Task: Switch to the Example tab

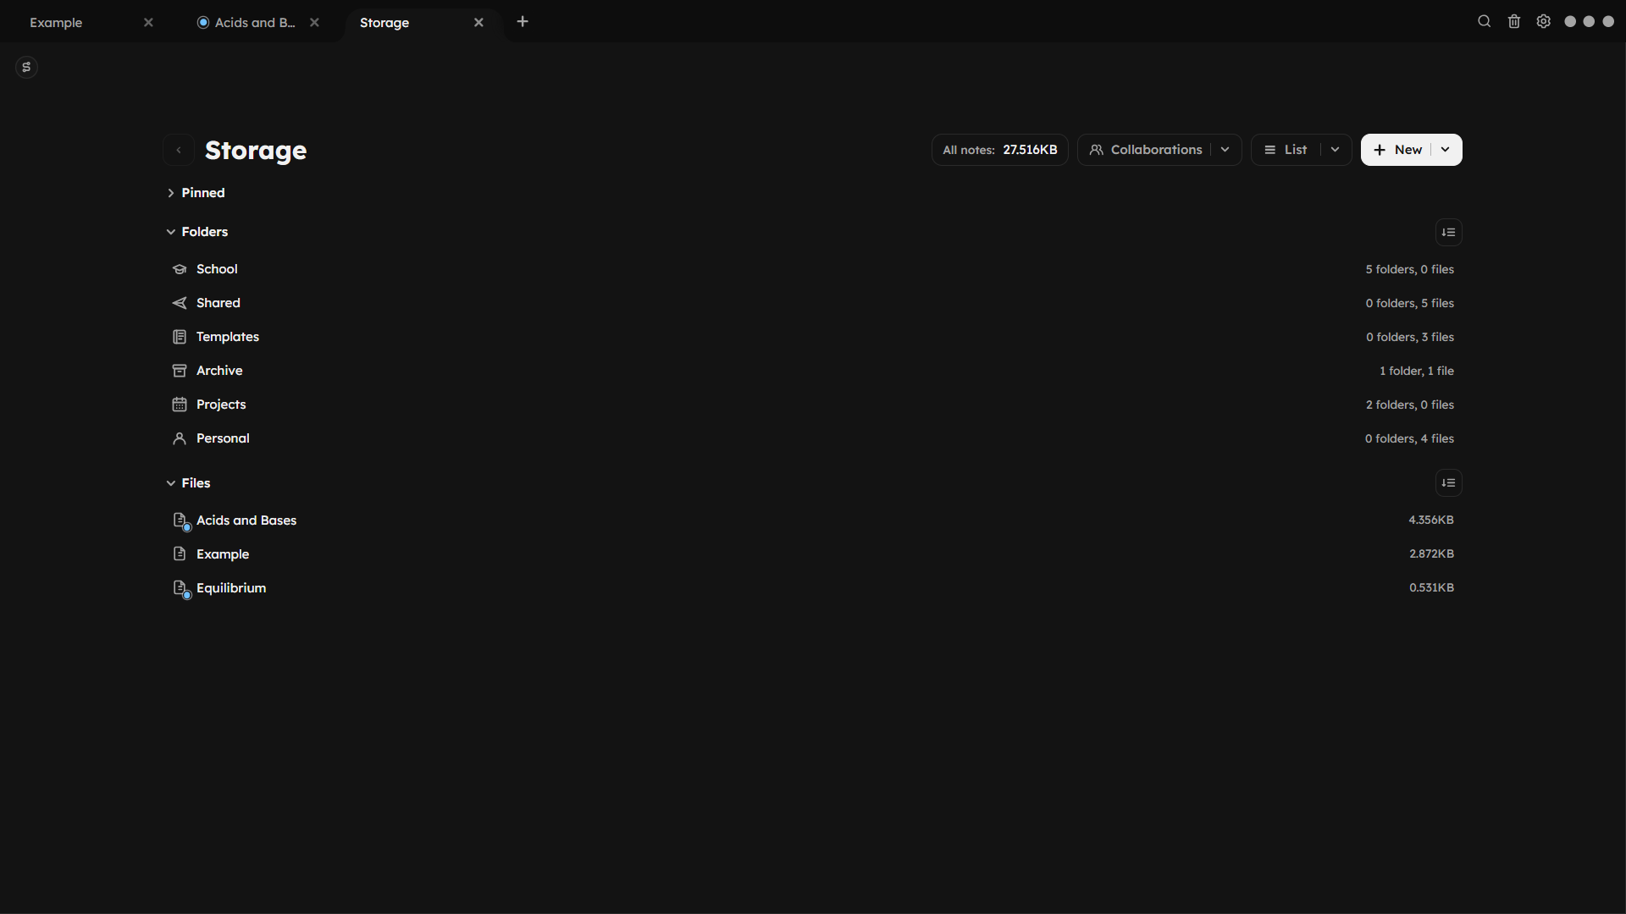Action: (57, 23)
